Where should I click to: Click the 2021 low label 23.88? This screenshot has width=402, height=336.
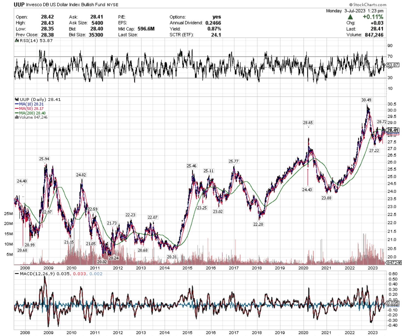point(326,198)
